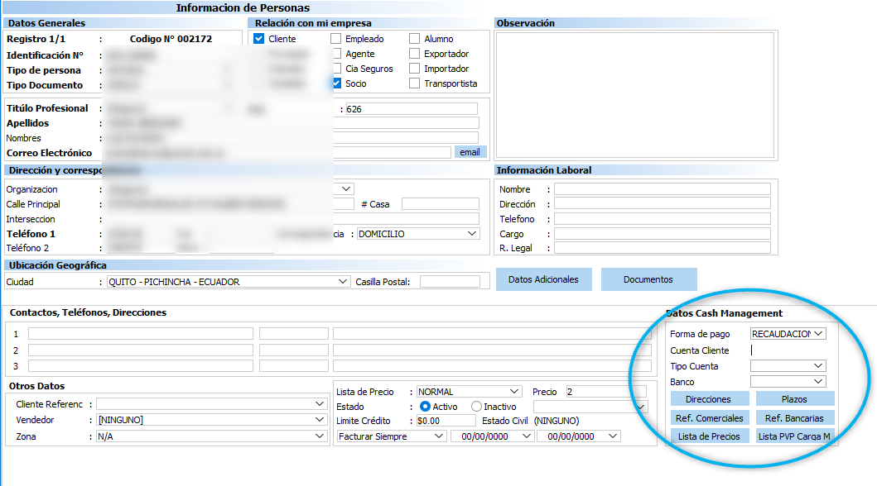Open the Banco dropdown
The image size is (877, 486).
point(819,382)
